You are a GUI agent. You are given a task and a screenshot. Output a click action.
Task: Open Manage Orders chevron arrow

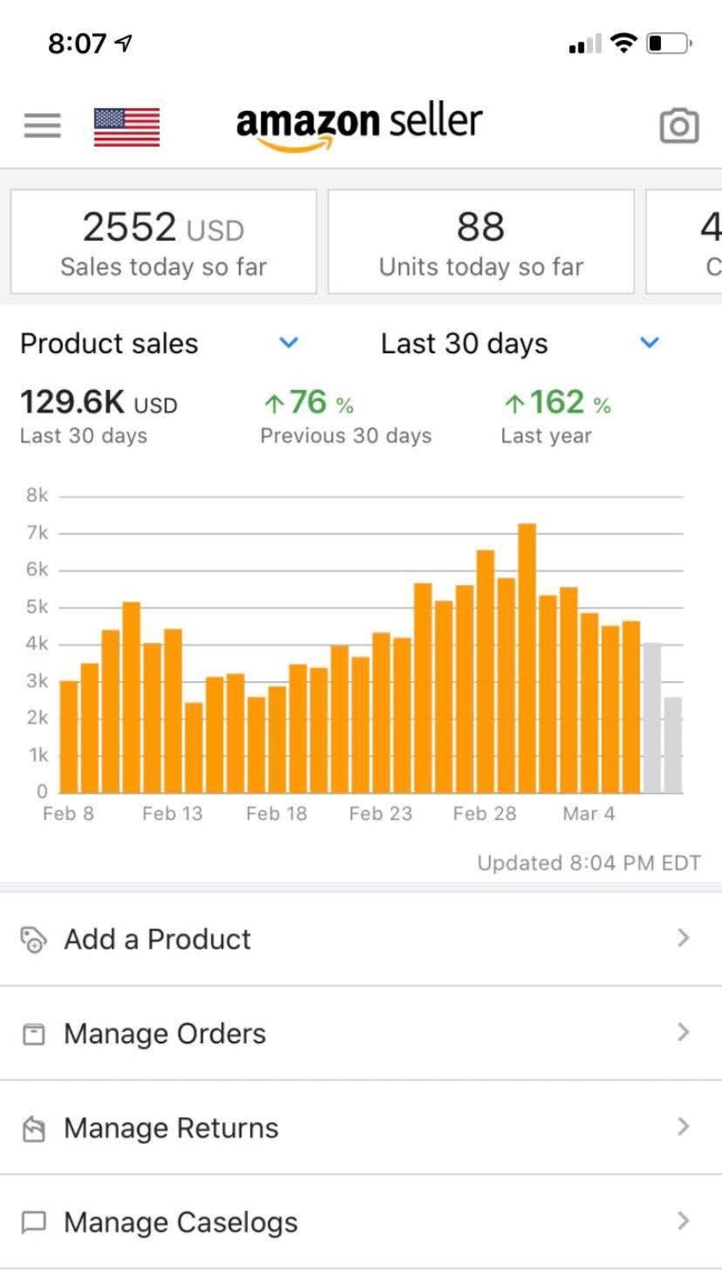click(683, 1032)
